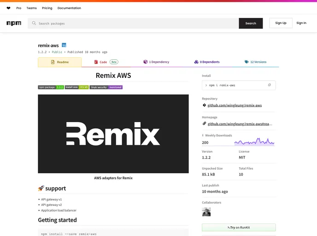The width and height of the screenshot is (317, 236).
Task: Click the 'API gateway v1' list item
Action: [x=51, y=200]
